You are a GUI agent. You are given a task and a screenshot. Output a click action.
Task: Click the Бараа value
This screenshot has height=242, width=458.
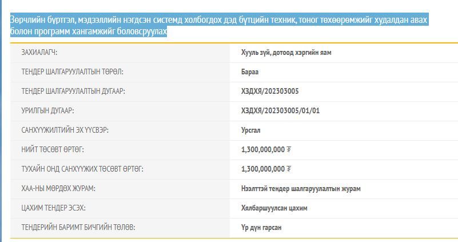coord(250,72)
